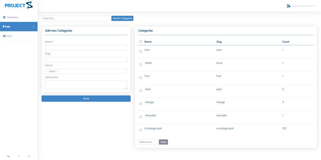321x160 pixels.
Task: Click the Save button
Action: tap(86, 99)
